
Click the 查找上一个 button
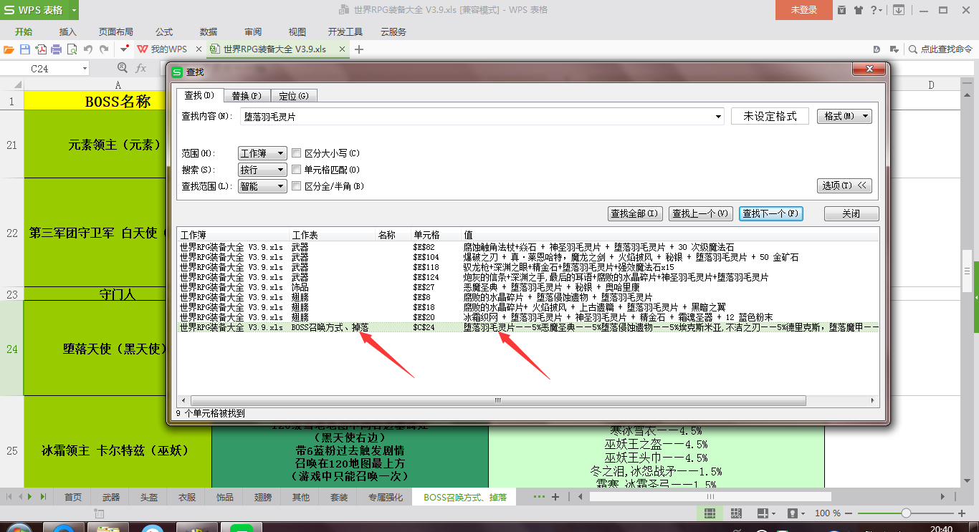(x=701, y=213)
